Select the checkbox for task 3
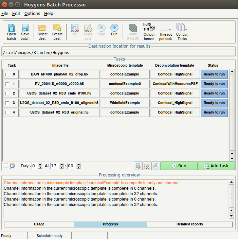This screenshot has height=239, width=238. [x=7, y=103]
